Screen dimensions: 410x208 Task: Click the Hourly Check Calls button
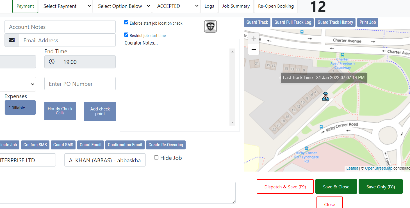[60, 111]
